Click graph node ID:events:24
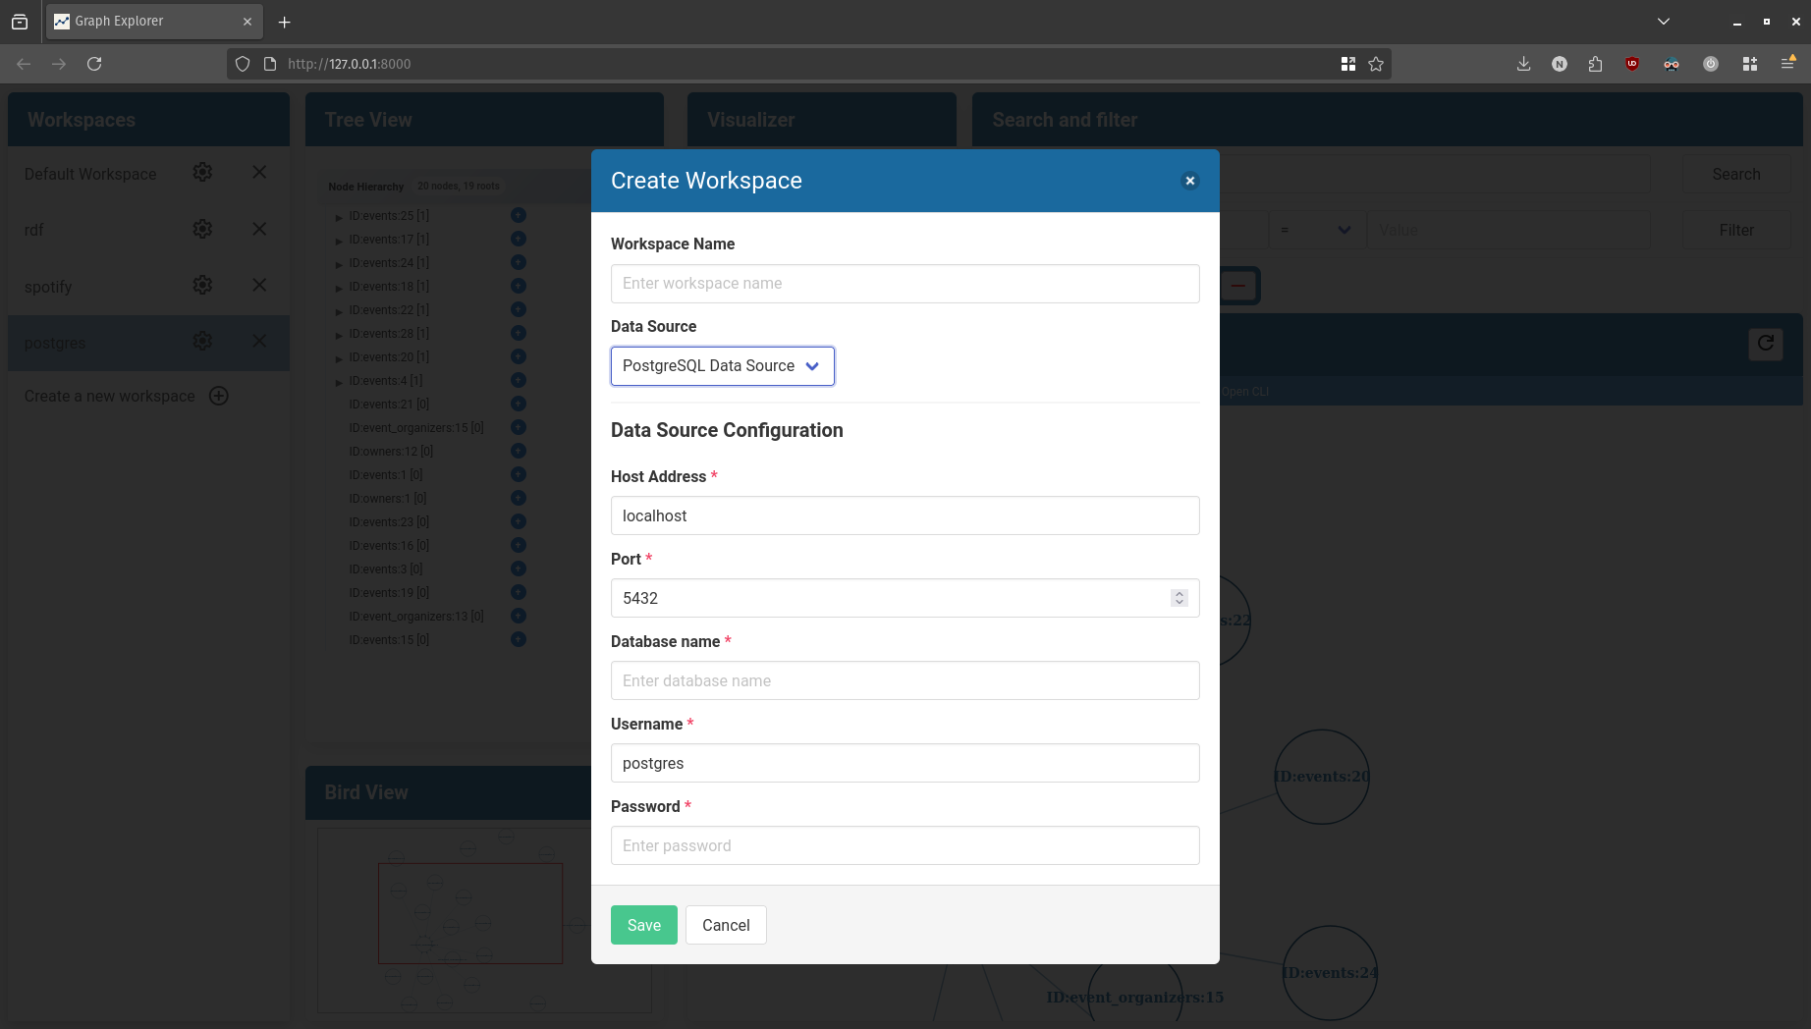This screenshot has height=1029, width=1811. point(1330,973)
